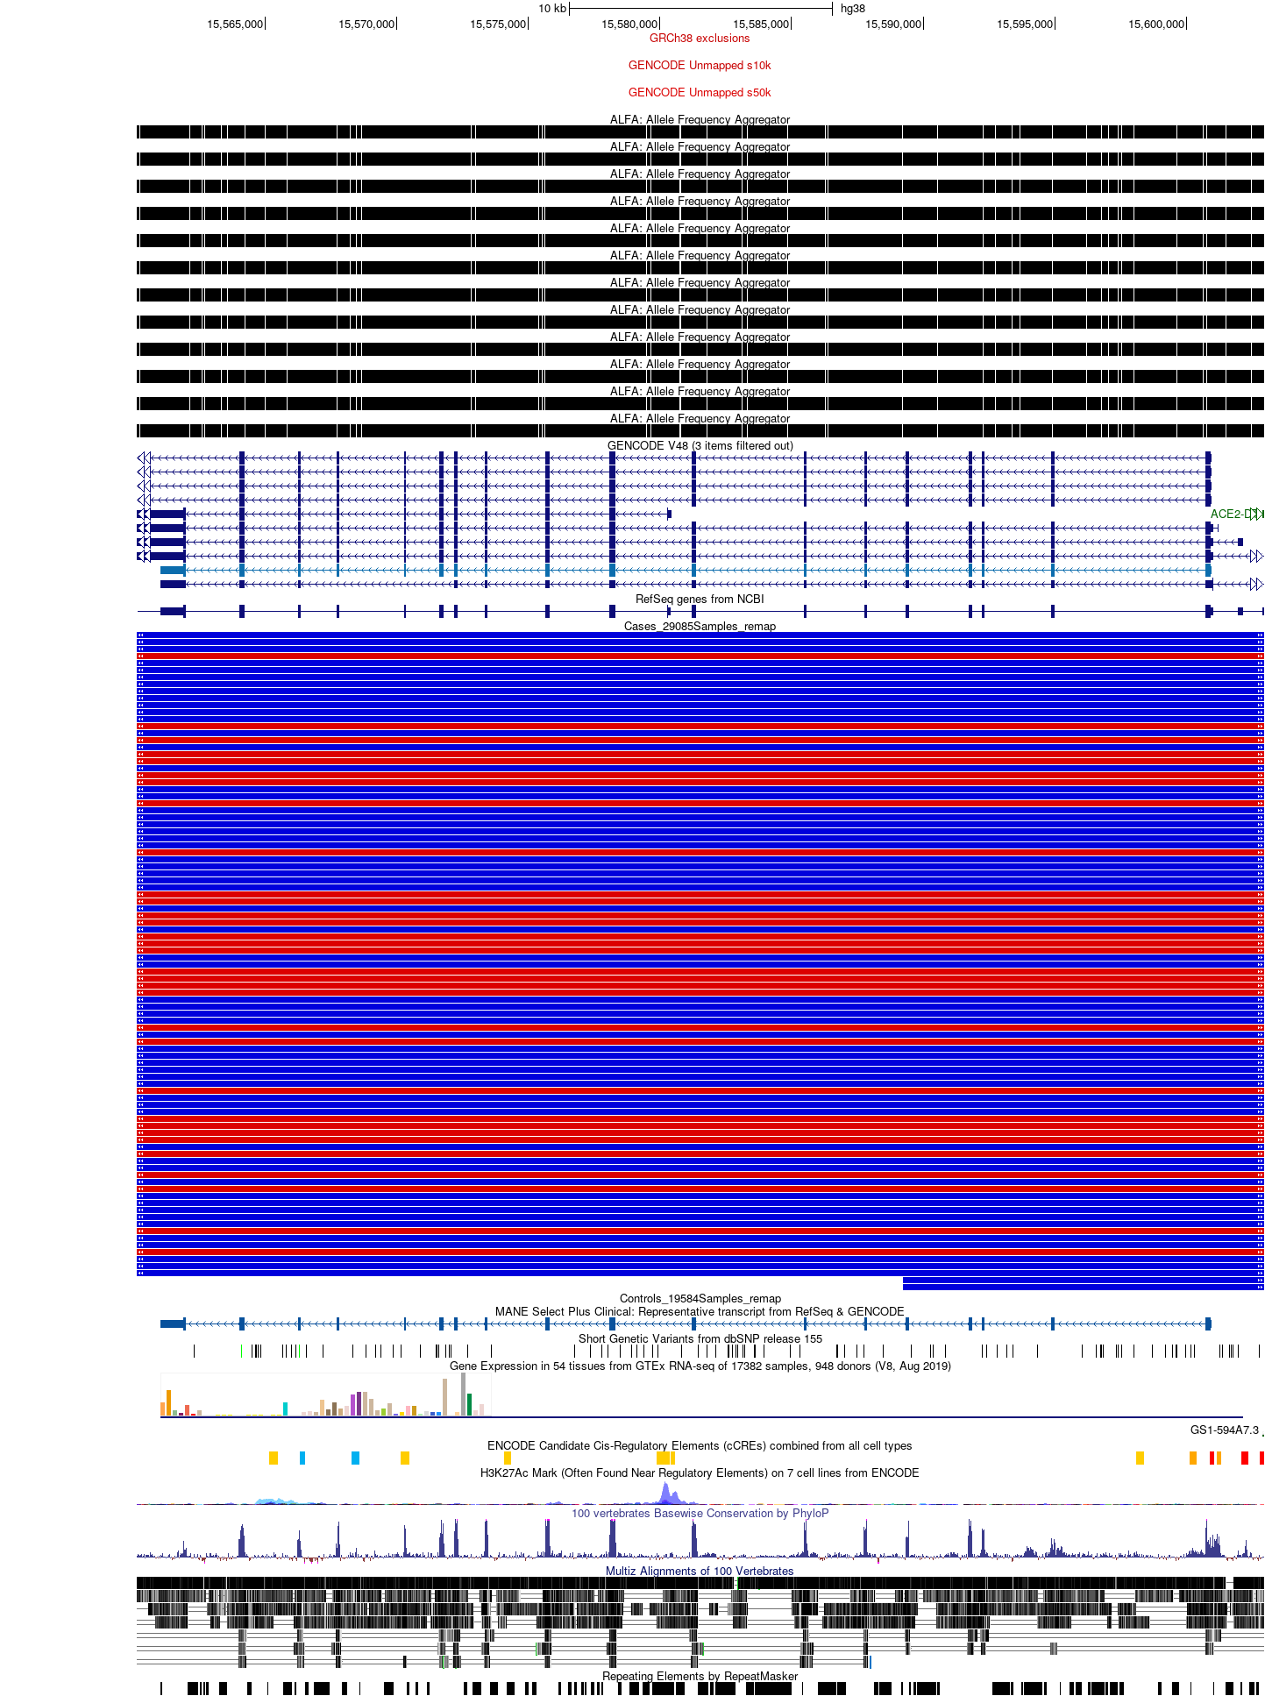This screenshot has width=1265, height=1696.
Task: Click Short Genetic Variants dbSNP 155 title
Action: 700,1339
